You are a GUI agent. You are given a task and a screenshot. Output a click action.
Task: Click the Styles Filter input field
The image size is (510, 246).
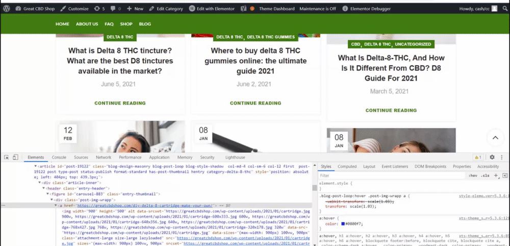[x=391, y=176]
